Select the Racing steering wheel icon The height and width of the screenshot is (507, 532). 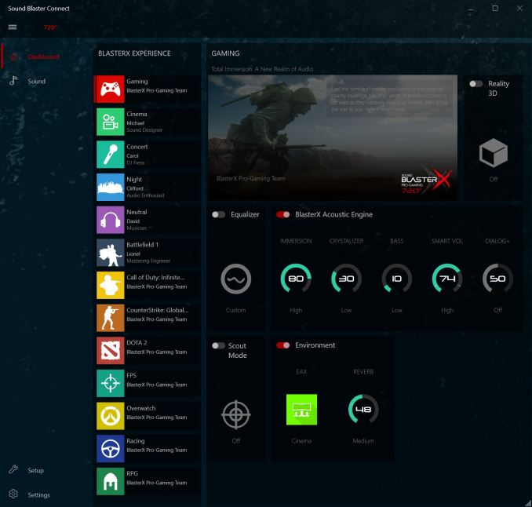coord(111,449)
